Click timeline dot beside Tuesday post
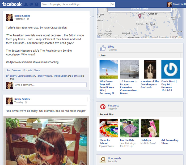 click(x=93, y=100)
